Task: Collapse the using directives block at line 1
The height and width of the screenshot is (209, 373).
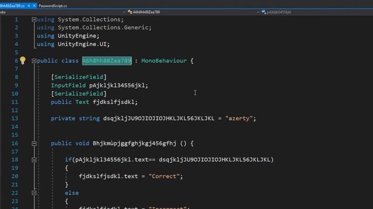Action: (34, 20)
